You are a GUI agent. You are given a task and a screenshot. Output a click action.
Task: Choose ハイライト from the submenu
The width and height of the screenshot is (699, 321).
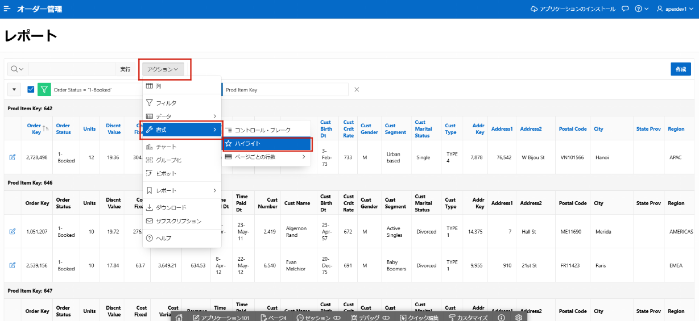(266, 144)
